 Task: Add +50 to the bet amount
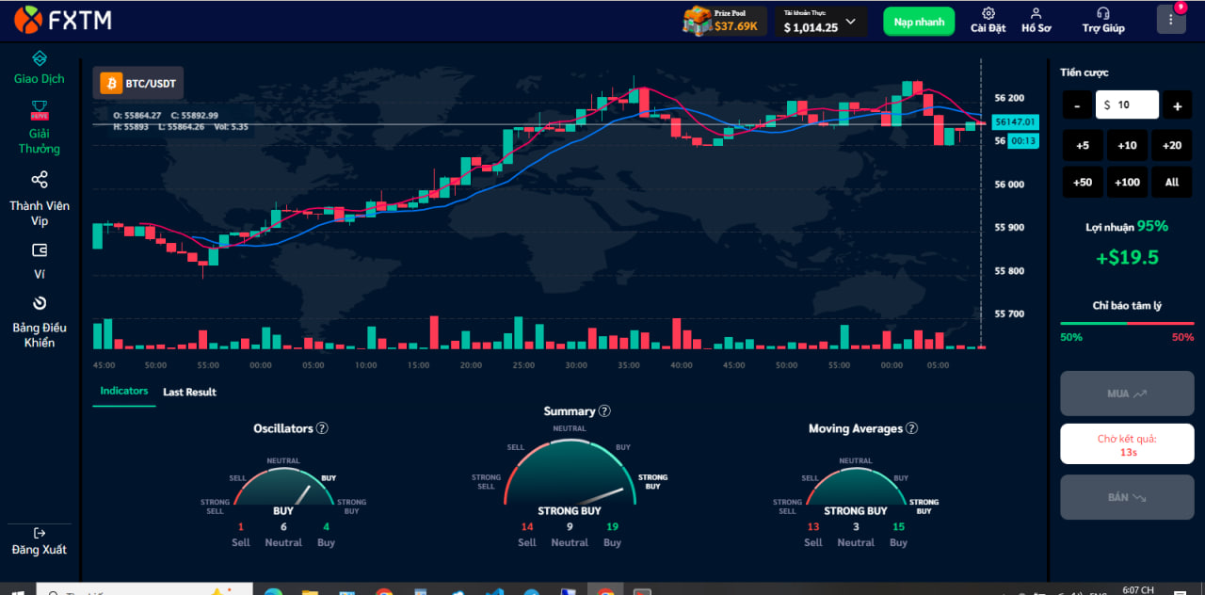point(1083,182)
